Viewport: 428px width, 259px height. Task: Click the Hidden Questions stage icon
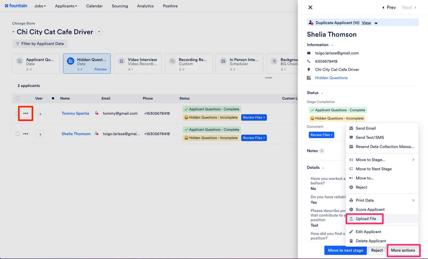click(71, 61)
